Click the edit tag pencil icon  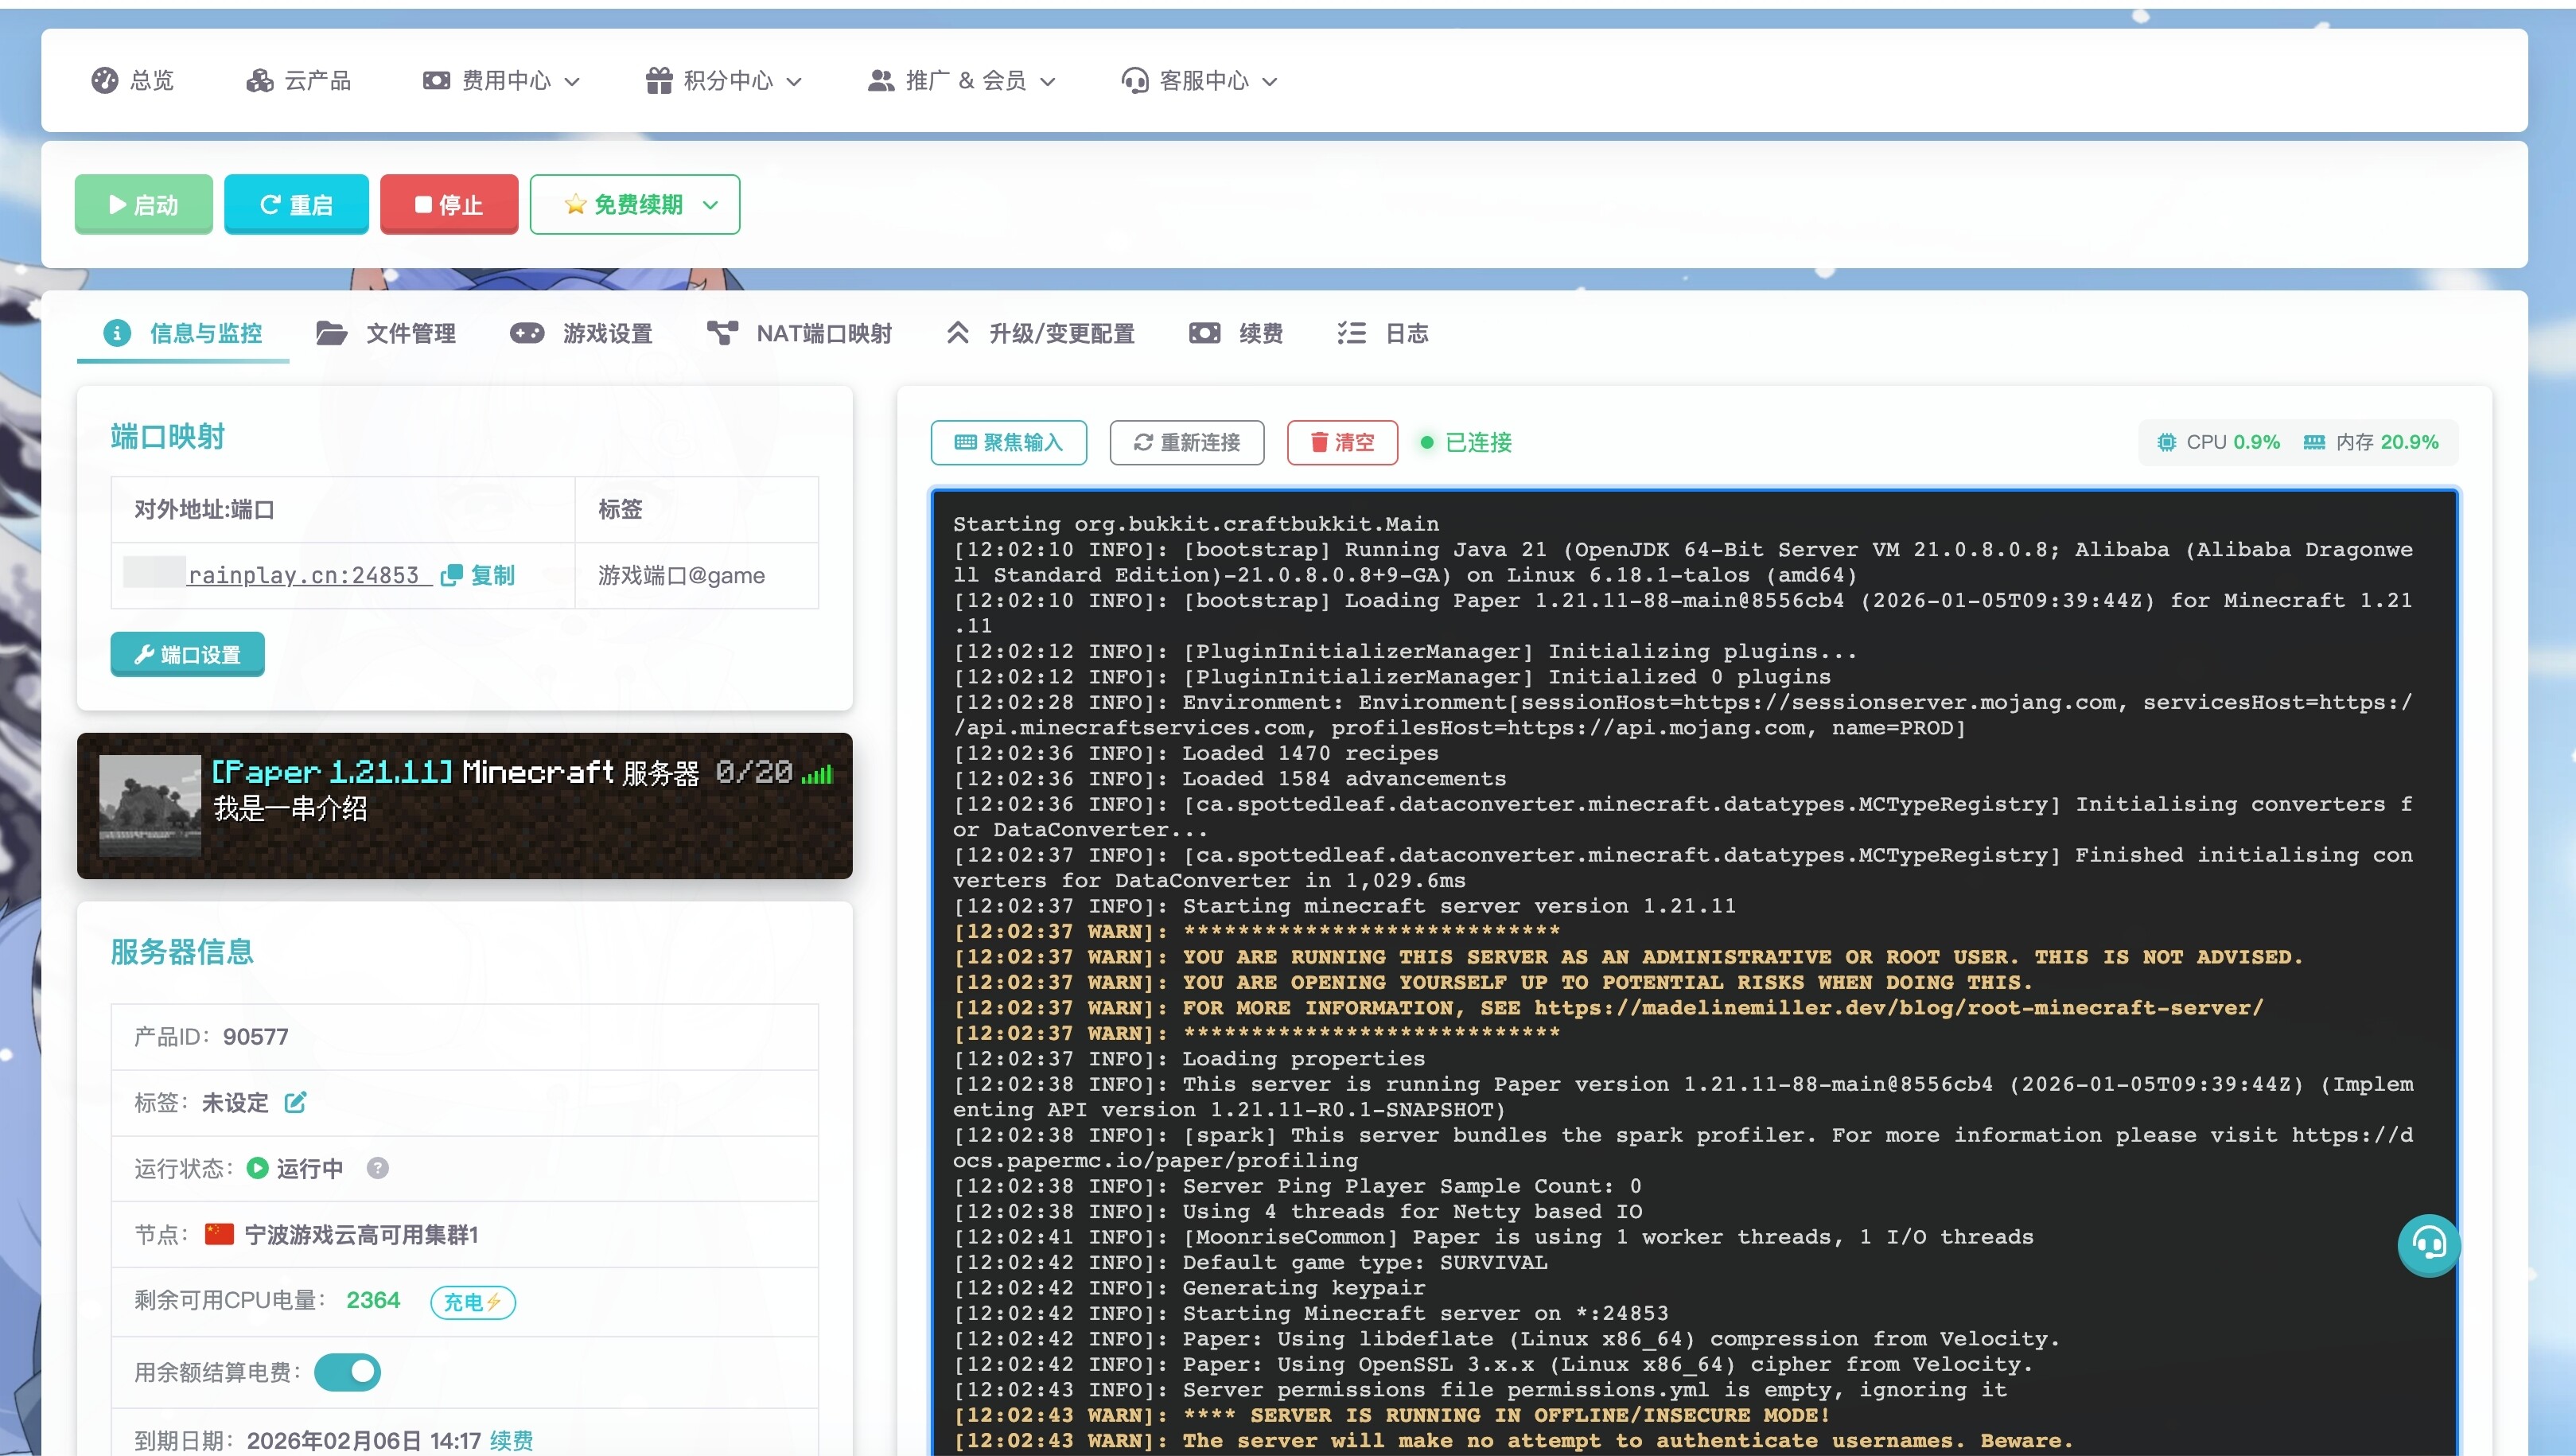(295, 1102)
